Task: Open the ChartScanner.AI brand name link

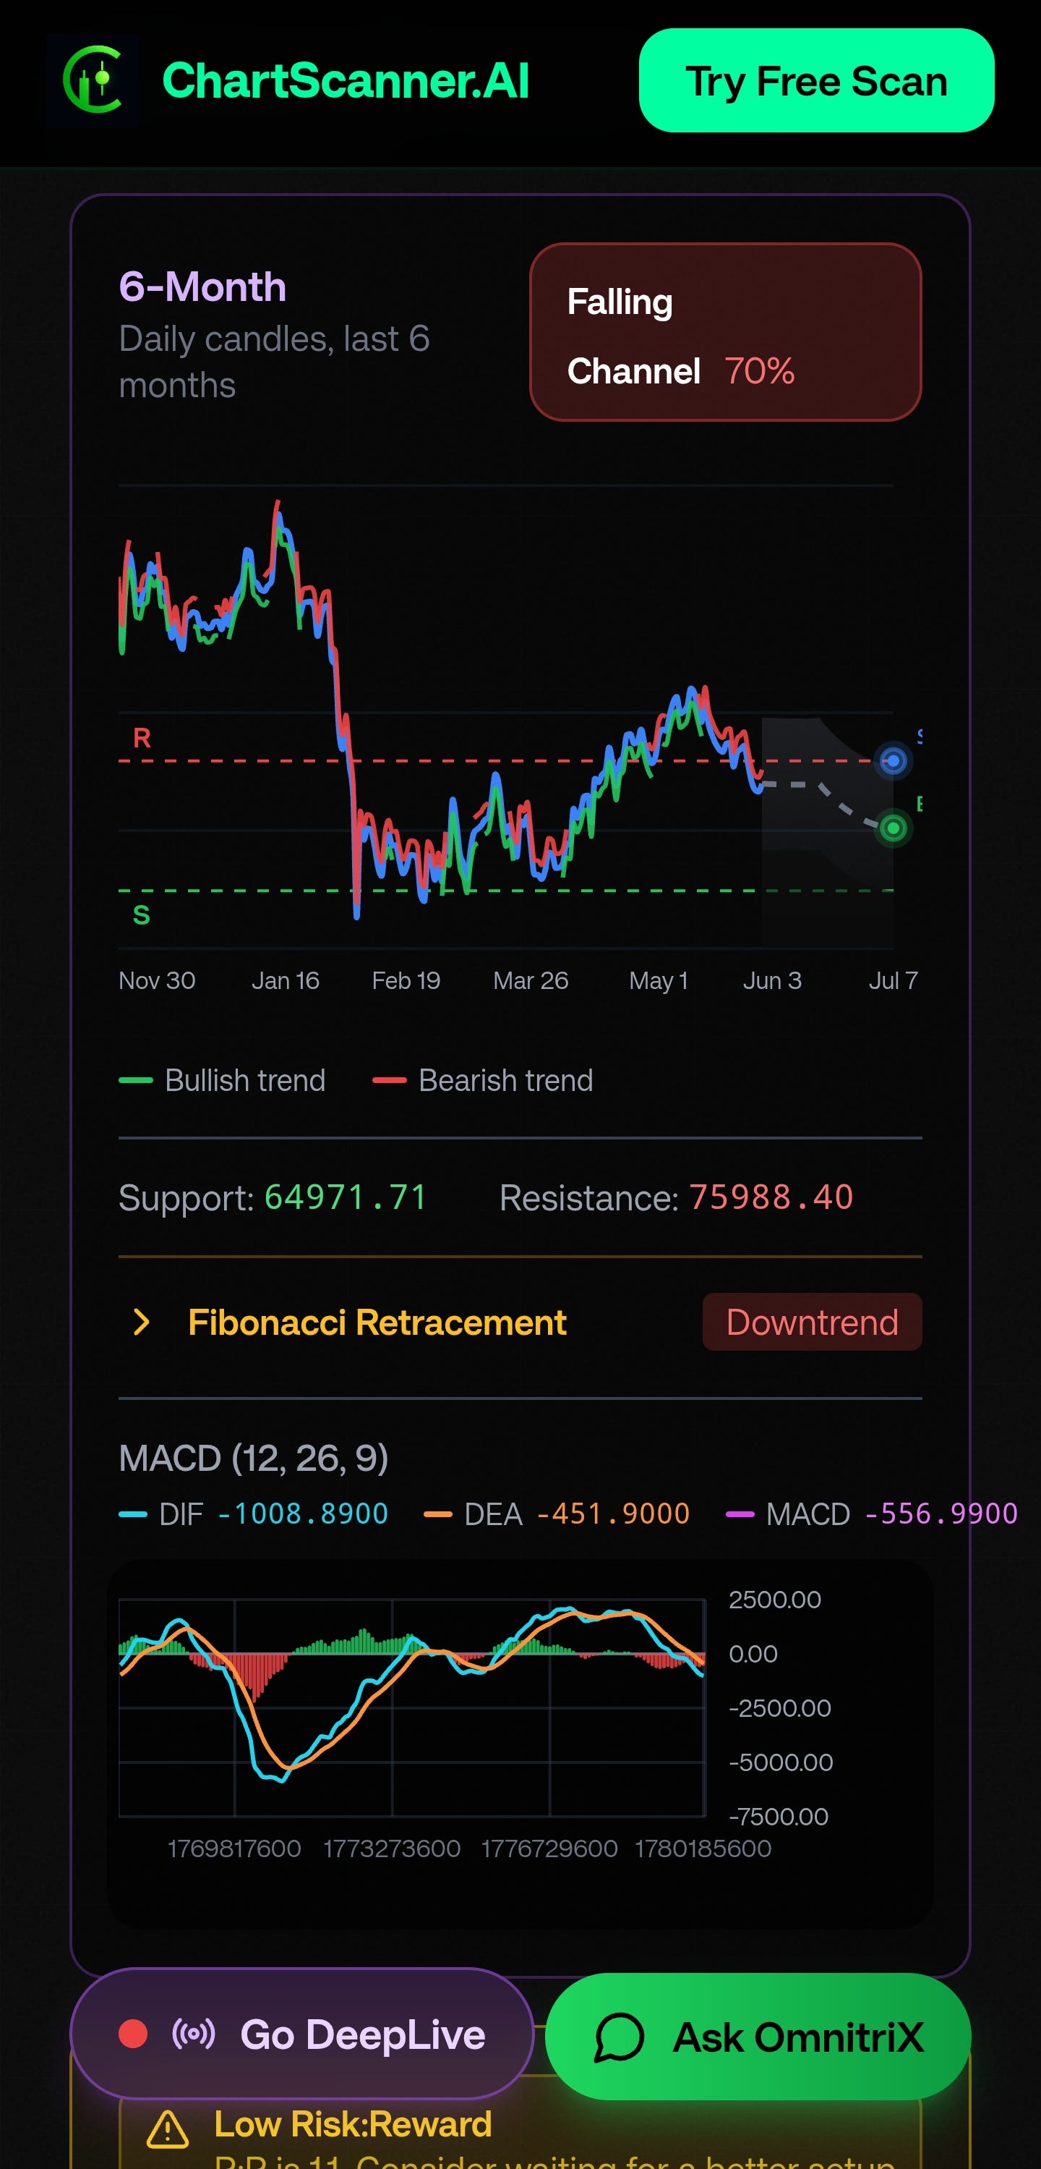Action: (x=345, y=81)
